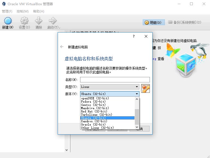Click the help question mark in the dialog

tap(134, 36)
